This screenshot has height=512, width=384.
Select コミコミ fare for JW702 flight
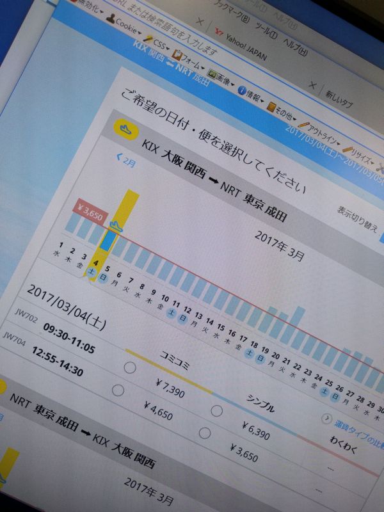click(130, 367)
